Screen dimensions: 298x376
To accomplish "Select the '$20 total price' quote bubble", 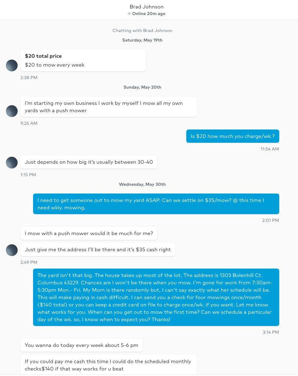I will click(x=83, y=60).
